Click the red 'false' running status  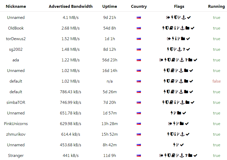tap(216, 81)
